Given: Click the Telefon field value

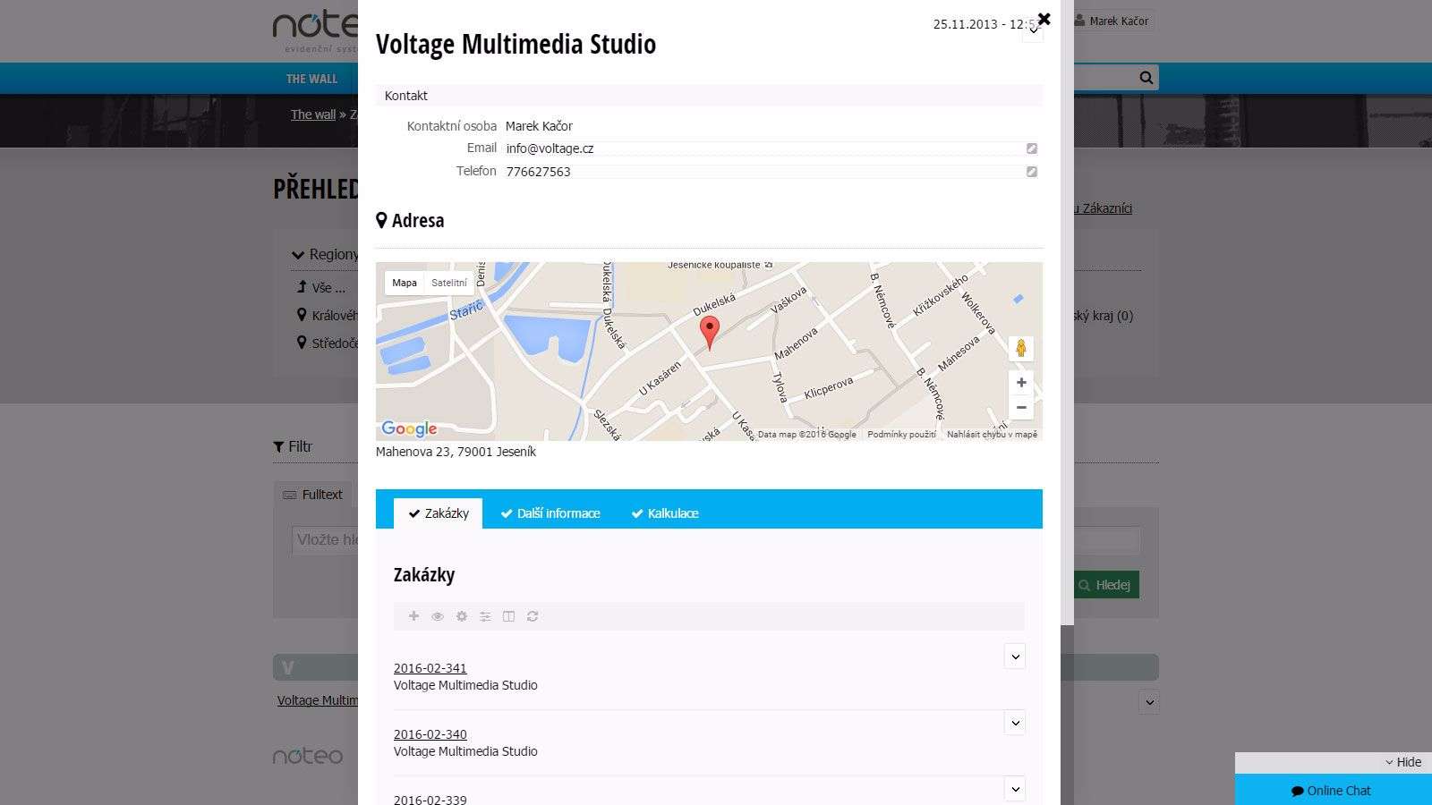Looking at the screenshot, I should pyautogui.click(x=538, y=172).
